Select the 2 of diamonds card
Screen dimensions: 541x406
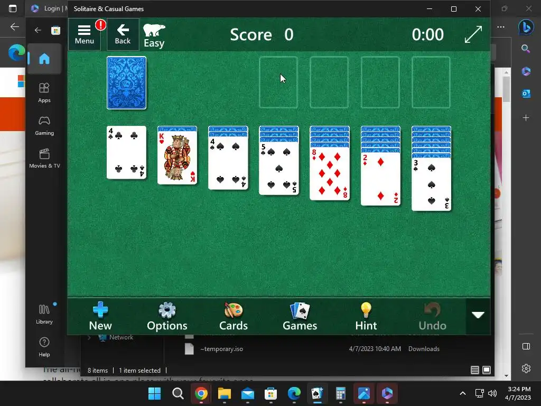[x=380, y=179]
